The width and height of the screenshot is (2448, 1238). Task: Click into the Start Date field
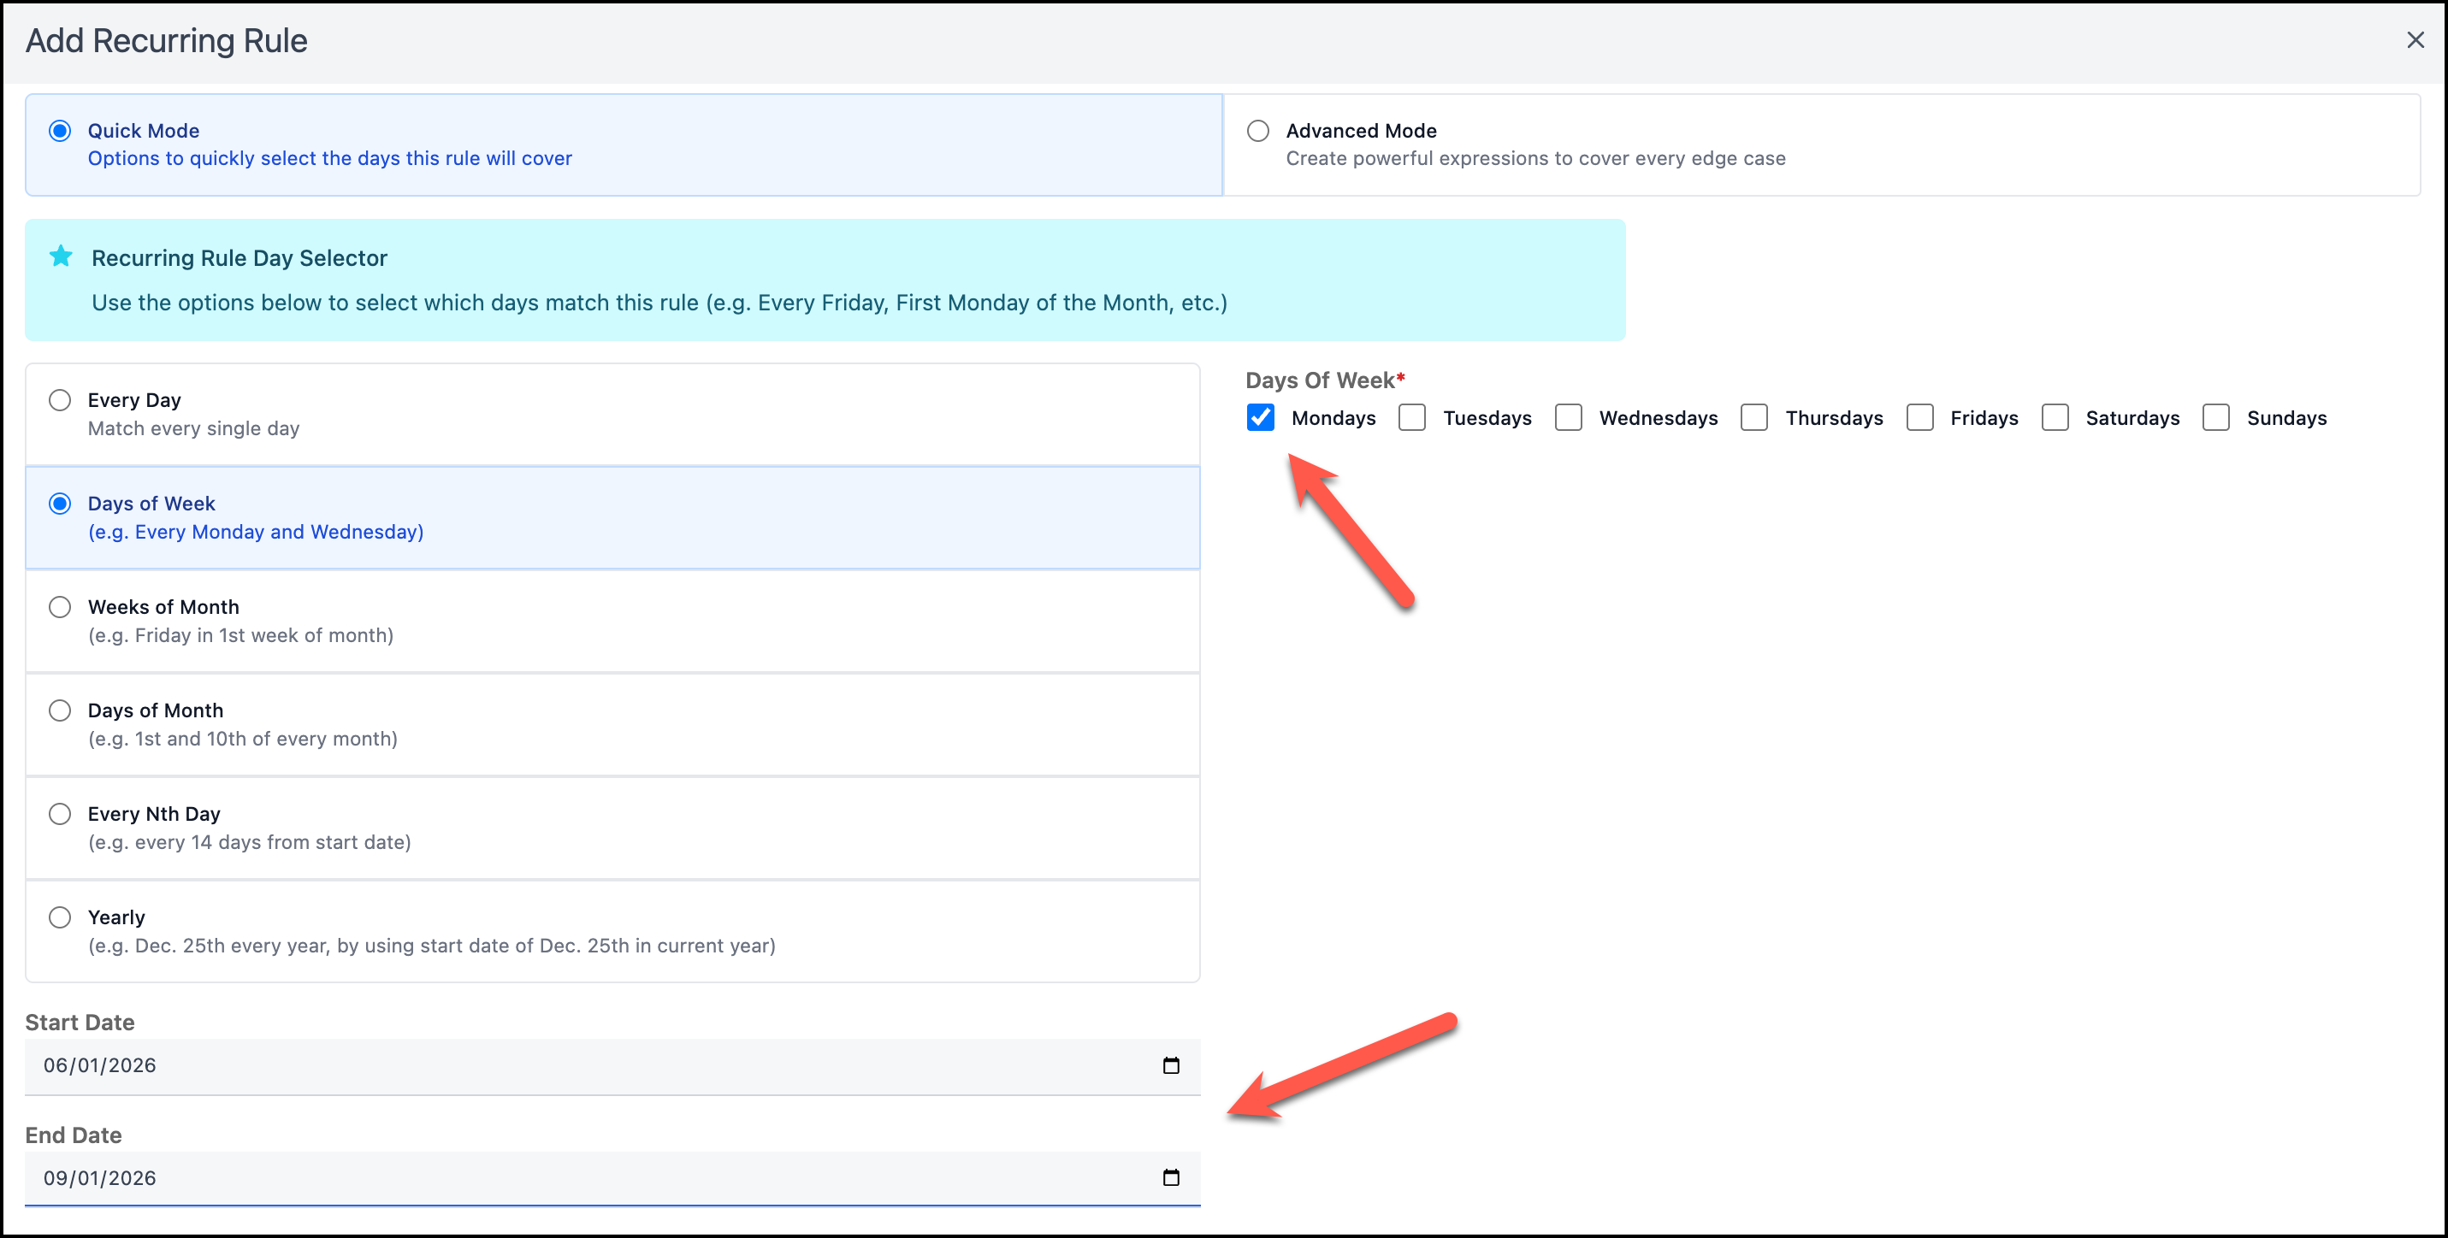coord(571,1065)
